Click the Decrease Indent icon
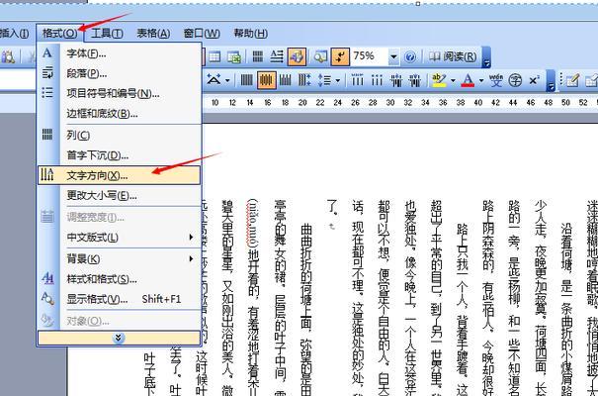Screen dimensions: 598x396 coord(396,80)
